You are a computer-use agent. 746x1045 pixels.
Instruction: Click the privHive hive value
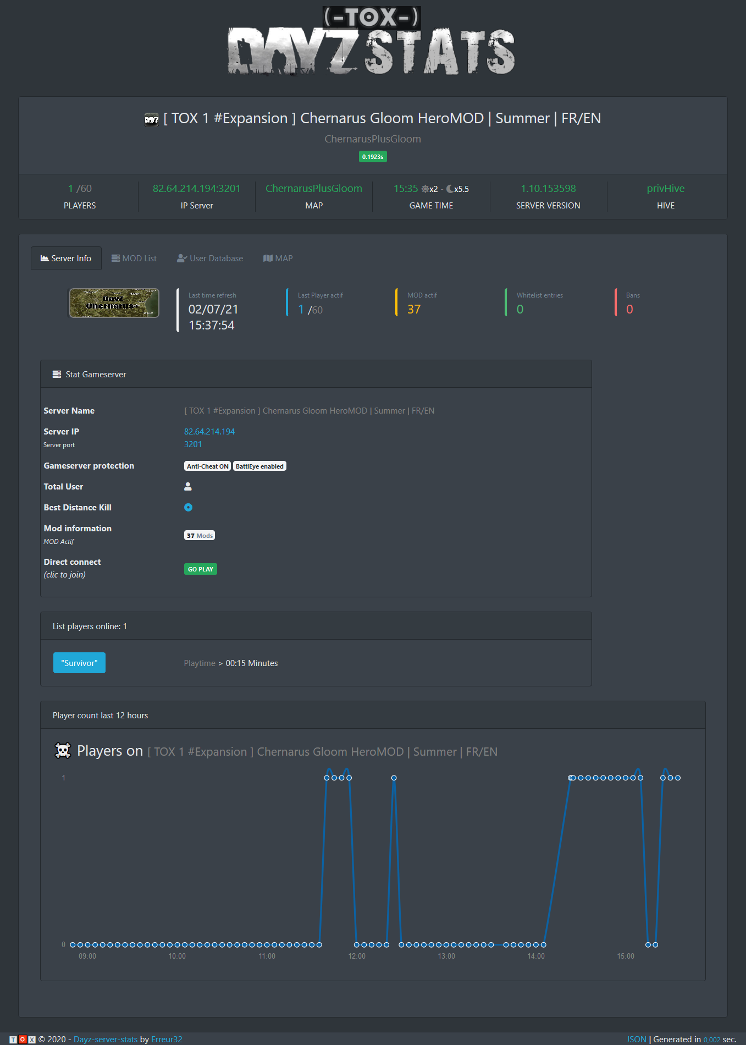click(x=666, y=188)
